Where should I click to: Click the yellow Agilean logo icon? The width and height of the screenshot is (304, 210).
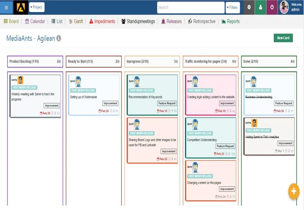[x=21, y=7]
